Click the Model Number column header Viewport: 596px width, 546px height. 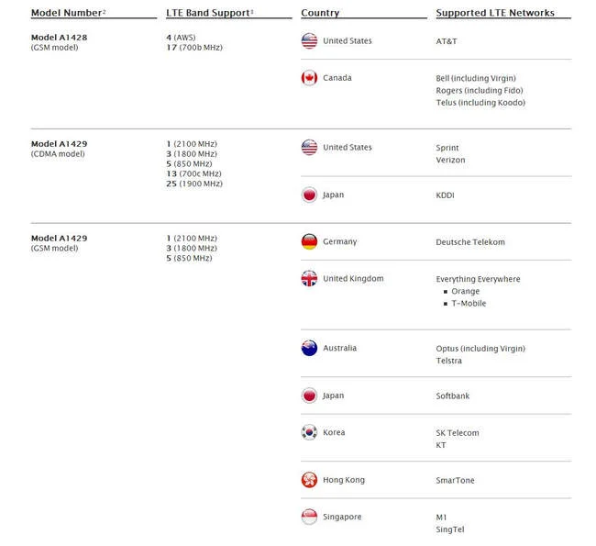69,13
